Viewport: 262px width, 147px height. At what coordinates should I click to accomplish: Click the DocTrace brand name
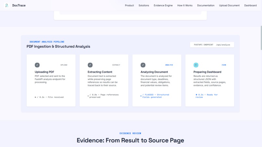point(19,5)
